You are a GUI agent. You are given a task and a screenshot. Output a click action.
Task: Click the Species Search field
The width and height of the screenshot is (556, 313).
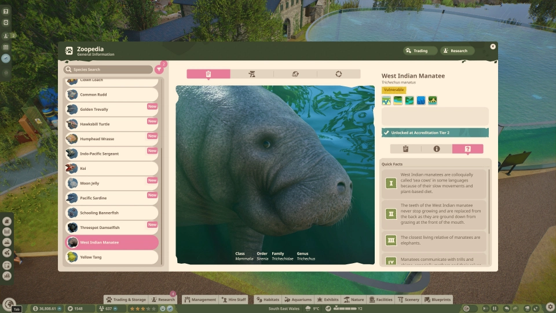coord(108,70)
